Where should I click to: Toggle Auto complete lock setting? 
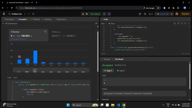coord(112,23)
